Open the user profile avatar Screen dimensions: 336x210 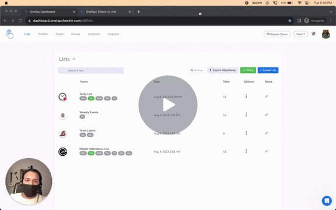325,34
